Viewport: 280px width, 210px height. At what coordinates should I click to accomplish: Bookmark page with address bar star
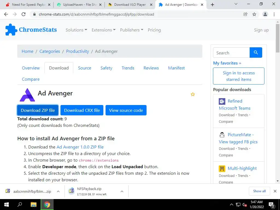coord(254,14)
